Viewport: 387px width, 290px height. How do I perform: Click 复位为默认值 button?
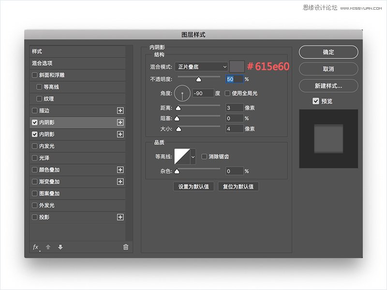tap(238, 187)
